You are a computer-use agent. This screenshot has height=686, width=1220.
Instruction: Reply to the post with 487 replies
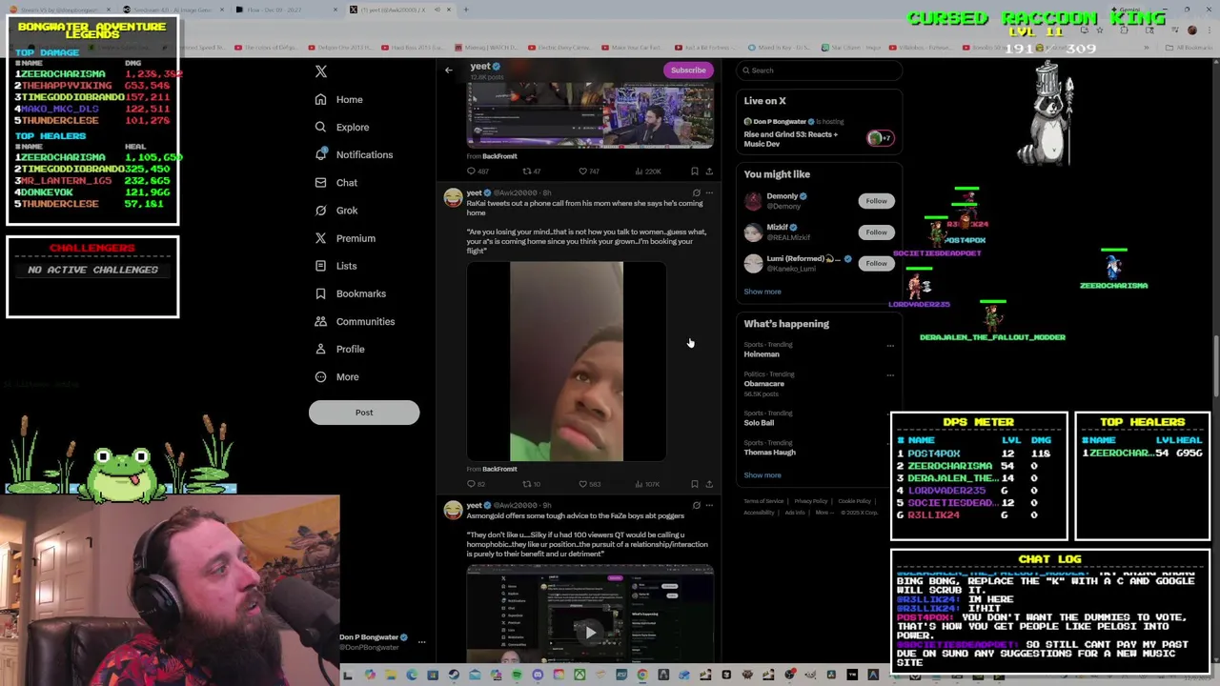coord(478,171)
